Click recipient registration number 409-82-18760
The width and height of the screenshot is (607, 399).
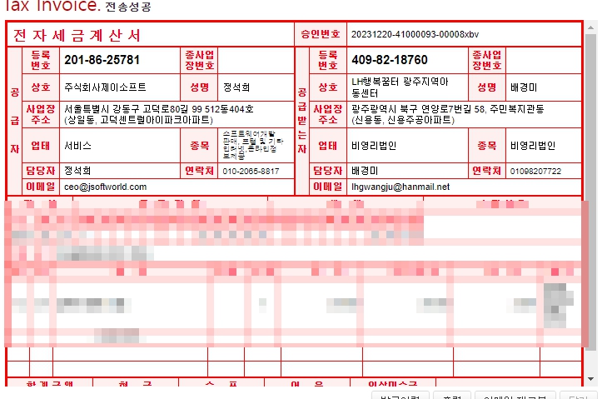coord(390,60)
